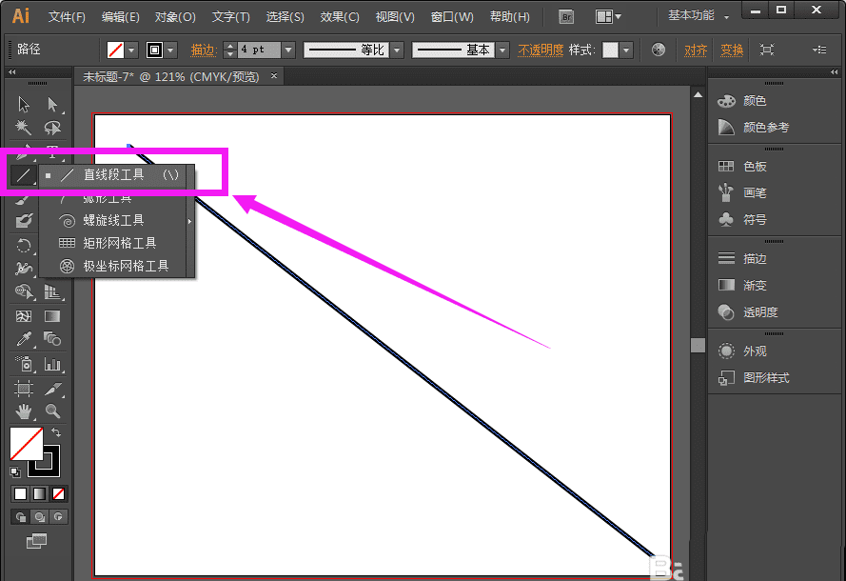Image resolution: width=846 pixels, height=581 pixels.
Task: Choose the Zoom magnifier tool
Action: click(x=52, y=411)
